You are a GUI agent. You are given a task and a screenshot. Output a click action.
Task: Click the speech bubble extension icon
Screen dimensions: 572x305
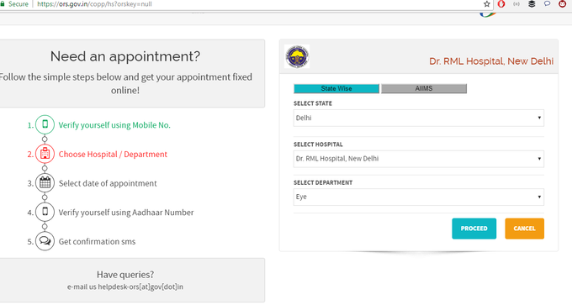548,4
